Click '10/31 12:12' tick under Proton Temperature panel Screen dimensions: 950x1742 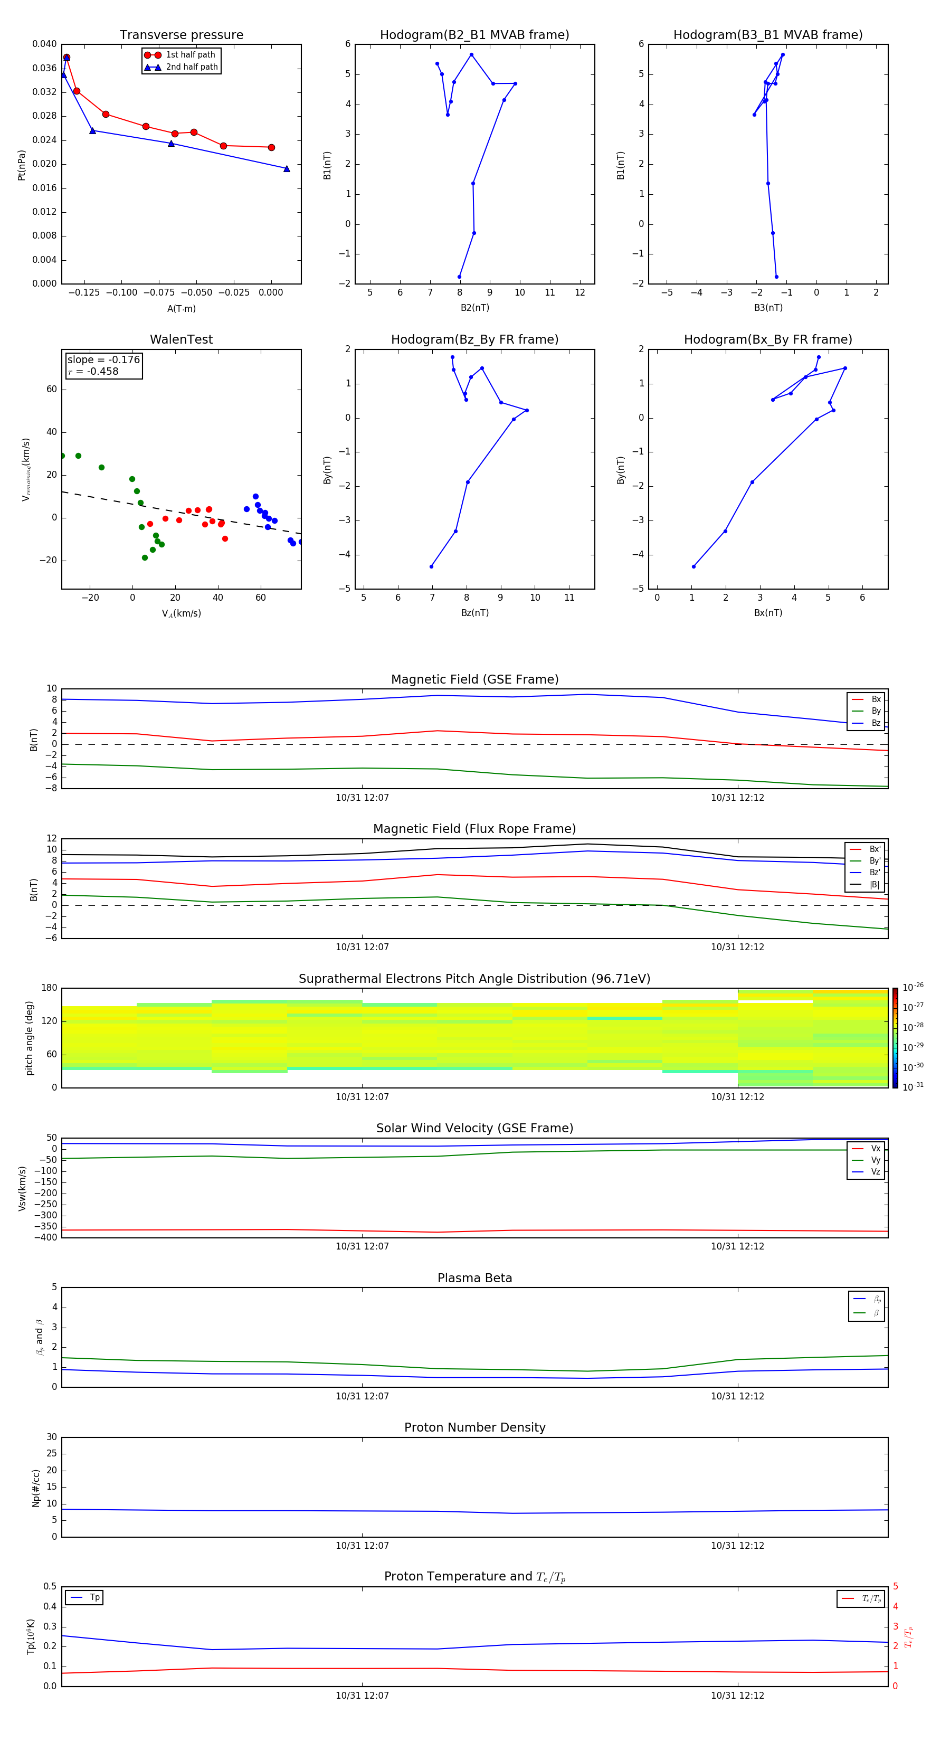737,1696
